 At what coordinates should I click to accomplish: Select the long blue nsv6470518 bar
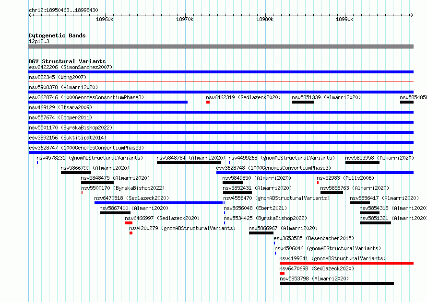158,203
